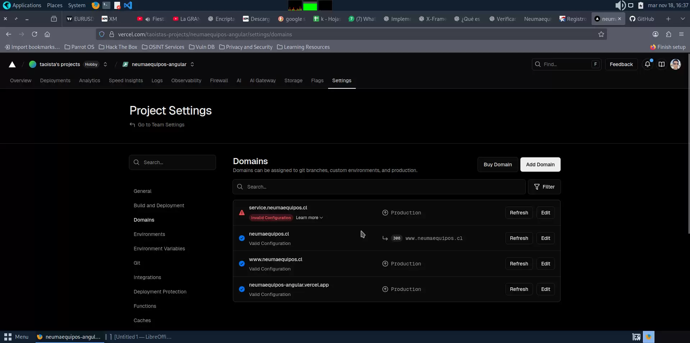Click the Add Domain button
This screenshot has width=690, height=343.
[540, 164]
